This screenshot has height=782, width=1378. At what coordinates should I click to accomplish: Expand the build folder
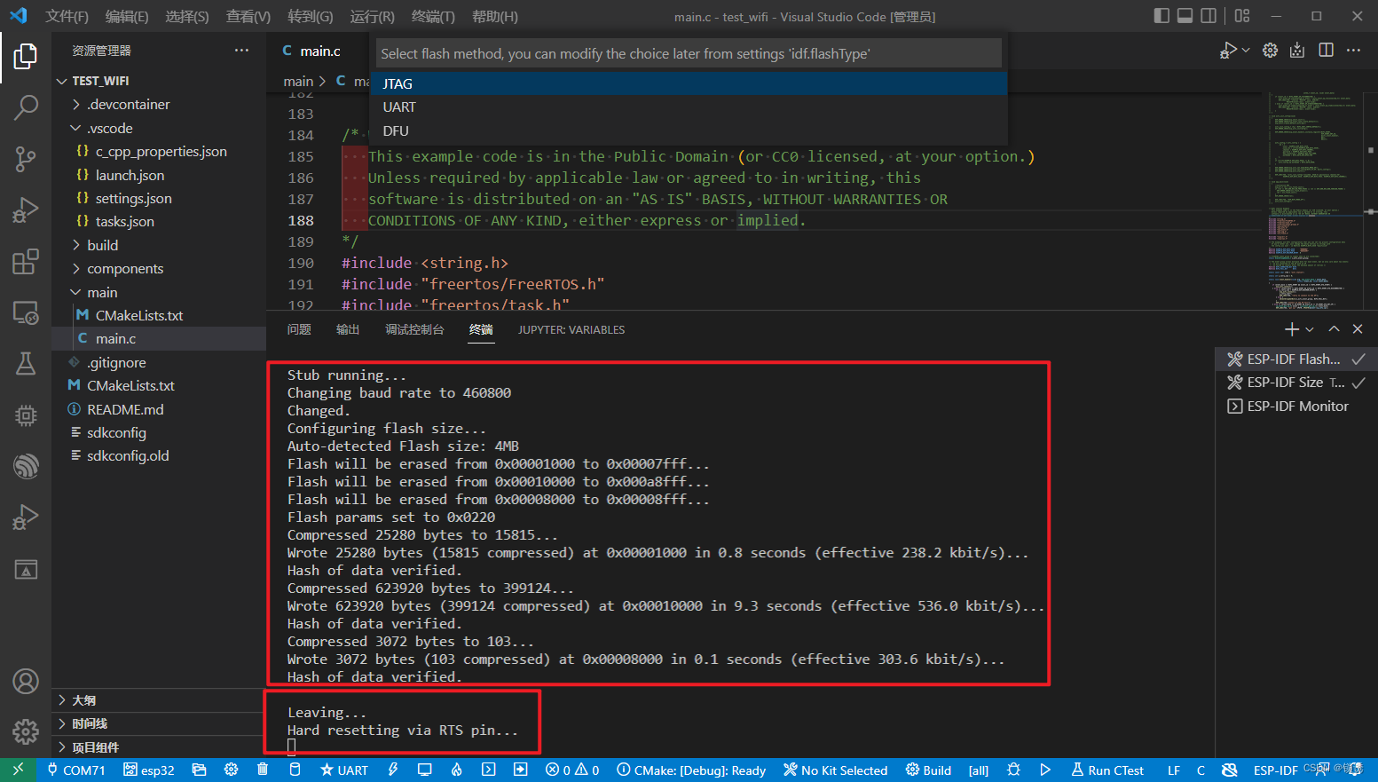tap(158, 245)
